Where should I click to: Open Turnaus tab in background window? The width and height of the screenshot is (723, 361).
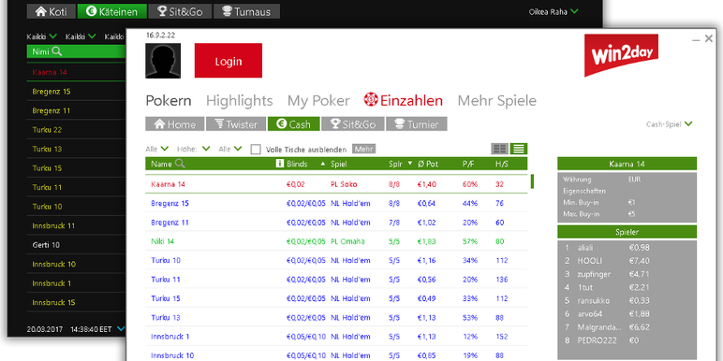click(246, 11)
